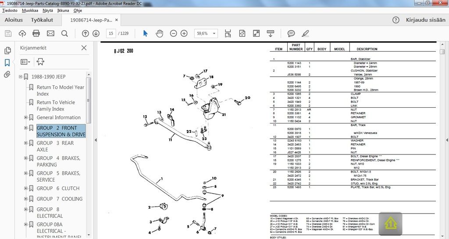Expand the General Information bookmark
The image size is (449, 239).
tap(26, 117)
